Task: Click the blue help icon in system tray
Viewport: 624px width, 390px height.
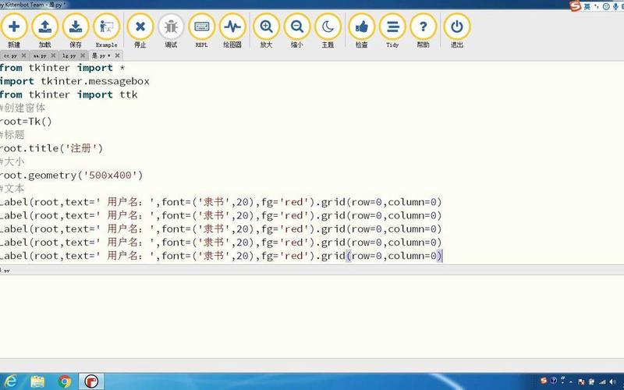Action: 553,381
